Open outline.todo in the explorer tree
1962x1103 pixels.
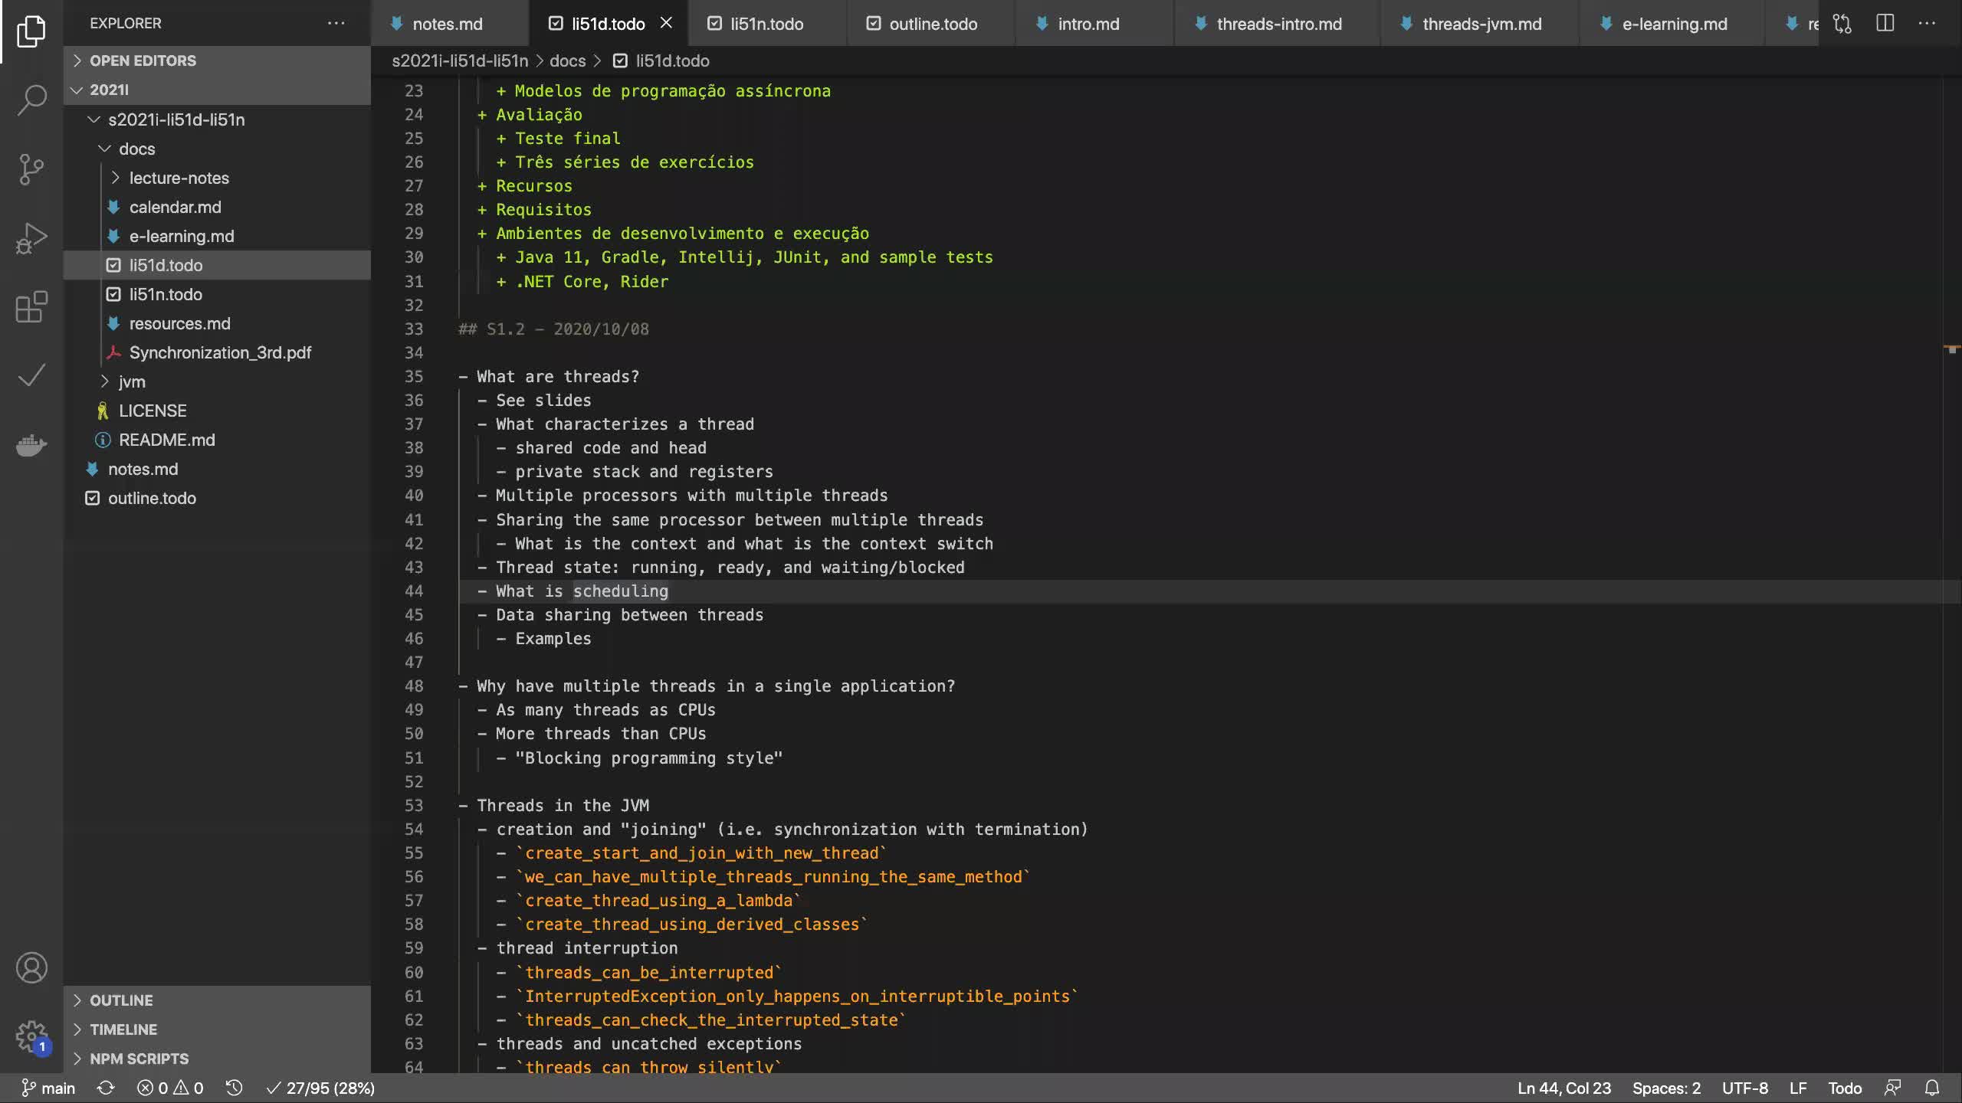click(x=217, y=498)
